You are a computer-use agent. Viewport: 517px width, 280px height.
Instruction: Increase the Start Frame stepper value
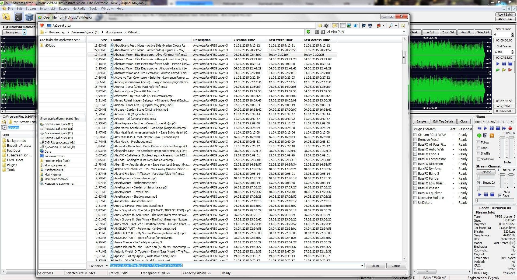pos(512,34)
